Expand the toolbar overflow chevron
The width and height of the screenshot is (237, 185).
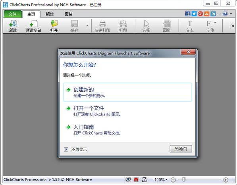tap(233, 26)
